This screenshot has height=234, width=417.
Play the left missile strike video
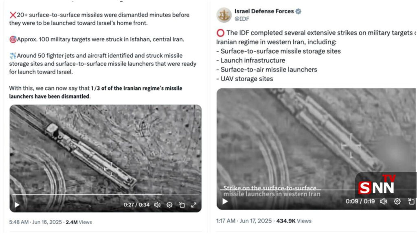pyautogui.click(x=17, y=205)
